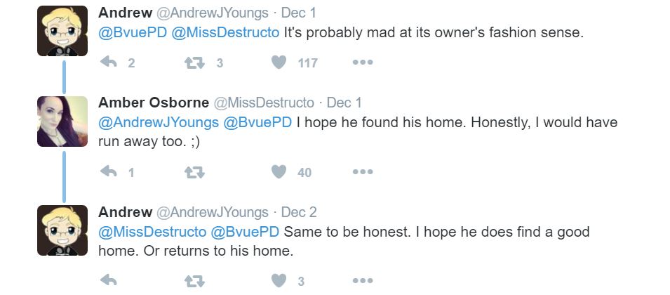The height and width of the screenshot is (295, 670).
Task: Open Amber's tweet Dec 1 timestamp
Action: point(344,103)
